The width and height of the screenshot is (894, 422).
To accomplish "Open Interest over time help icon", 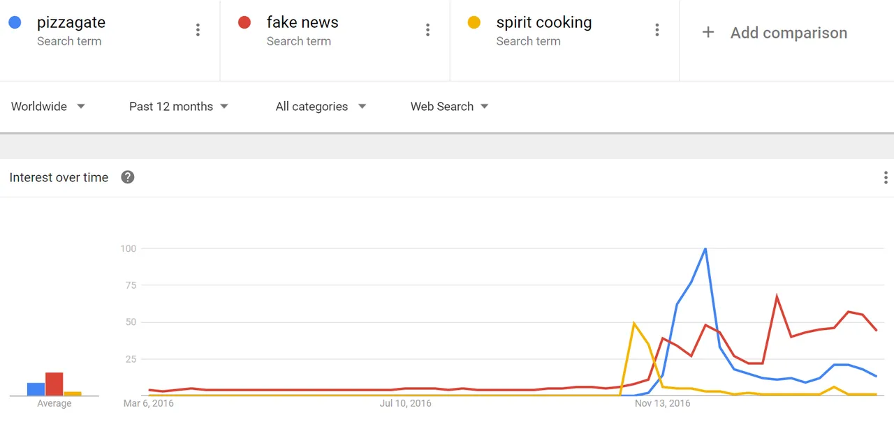I will tap(128, 177).
